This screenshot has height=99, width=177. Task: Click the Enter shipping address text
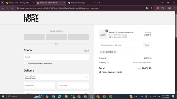coord(142,62)
